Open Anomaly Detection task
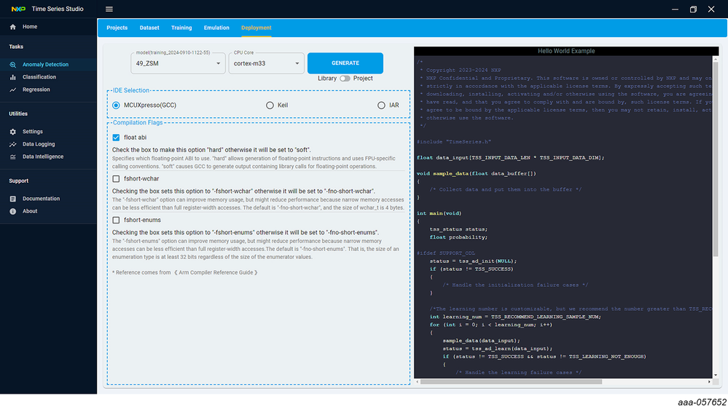Screen dimensions: 728x409 tap(45, 65)
